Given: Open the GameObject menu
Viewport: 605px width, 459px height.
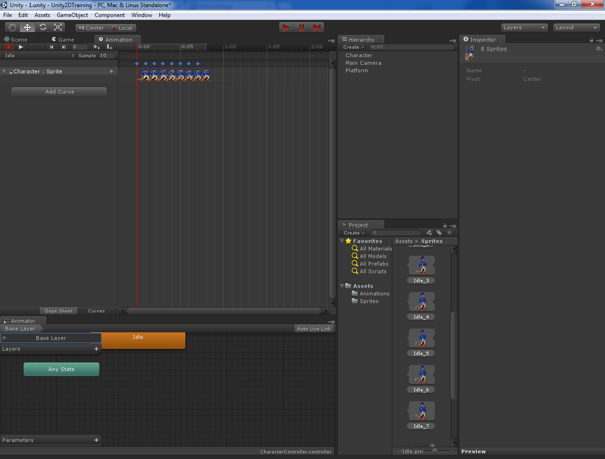Looking at the screenshot, I should tap(72, 15).
